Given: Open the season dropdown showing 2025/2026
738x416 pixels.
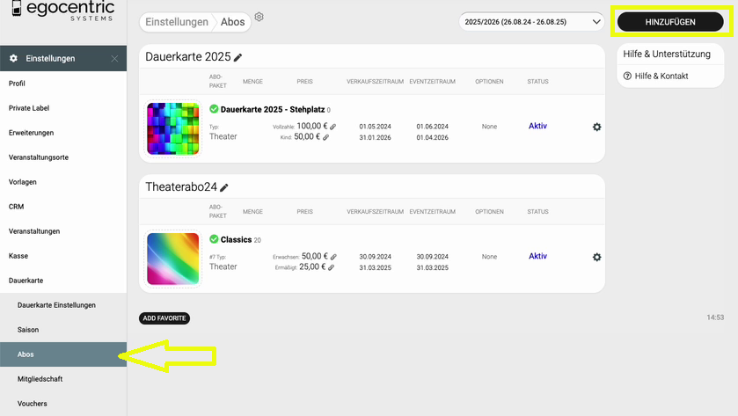Looking at the screenshot, I should [531, 21].
